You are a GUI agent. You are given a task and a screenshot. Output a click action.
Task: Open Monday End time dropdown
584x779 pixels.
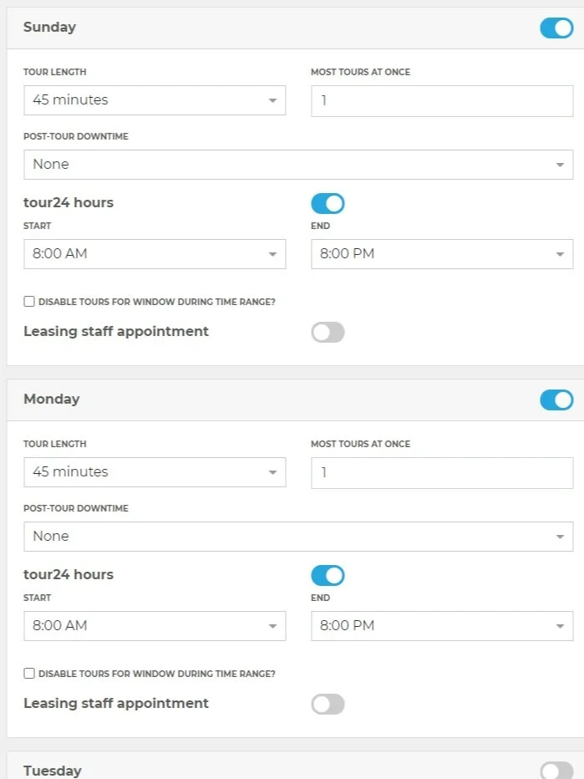click(442, 626)
